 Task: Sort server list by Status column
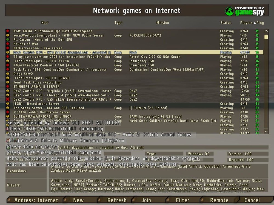coord(226,23)
